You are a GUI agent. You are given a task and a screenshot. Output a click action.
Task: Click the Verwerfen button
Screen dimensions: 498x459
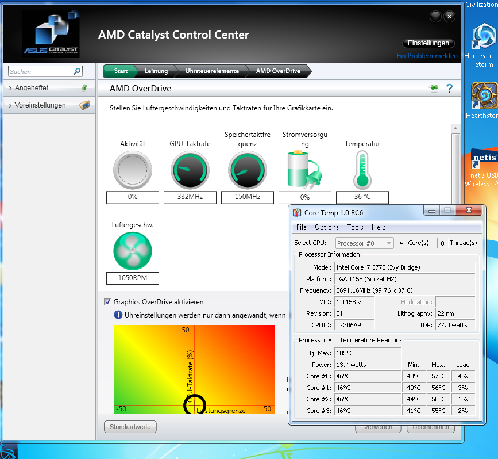click(x=378, y=428)
